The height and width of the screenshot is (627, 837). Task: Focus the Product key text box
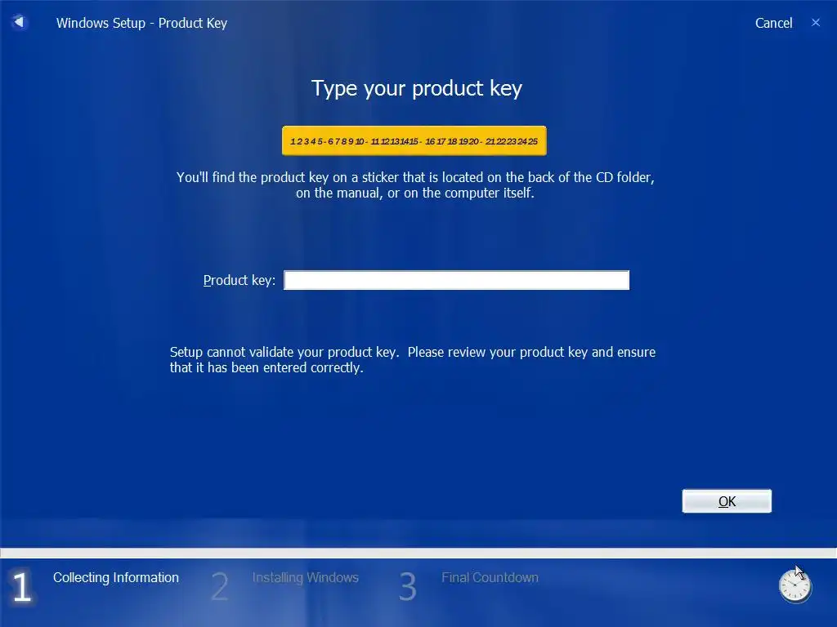[456, 281]
